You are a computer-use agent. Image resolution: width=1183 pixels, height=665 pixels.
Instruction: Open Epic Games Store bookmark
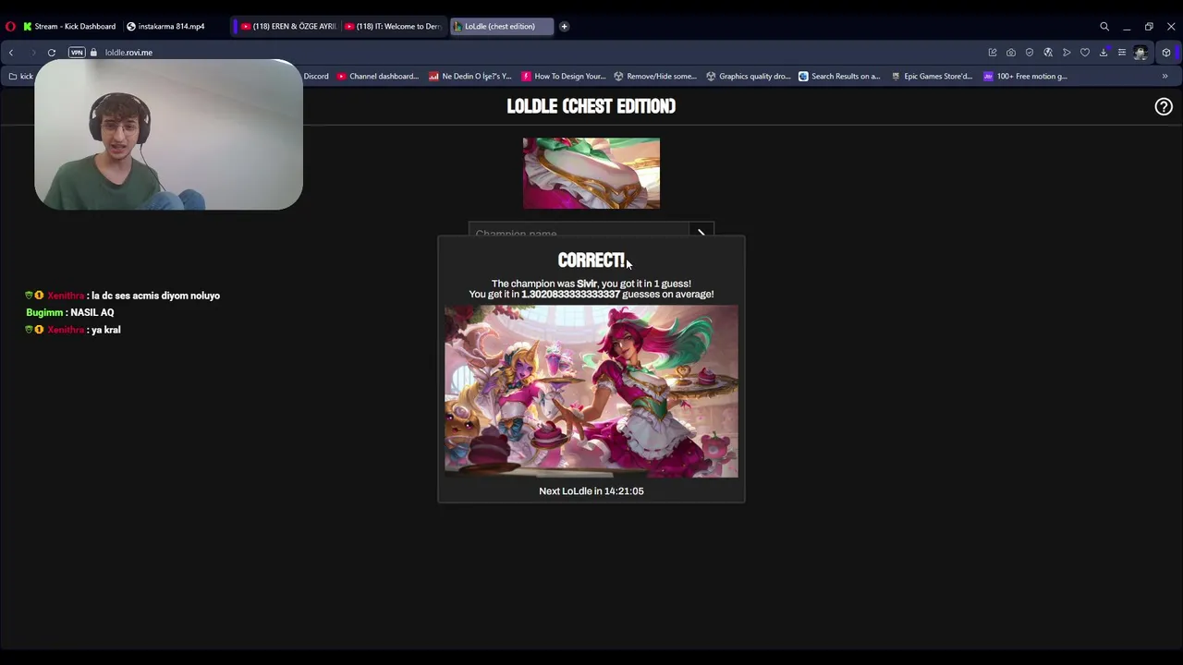click(x=933, y=77)
